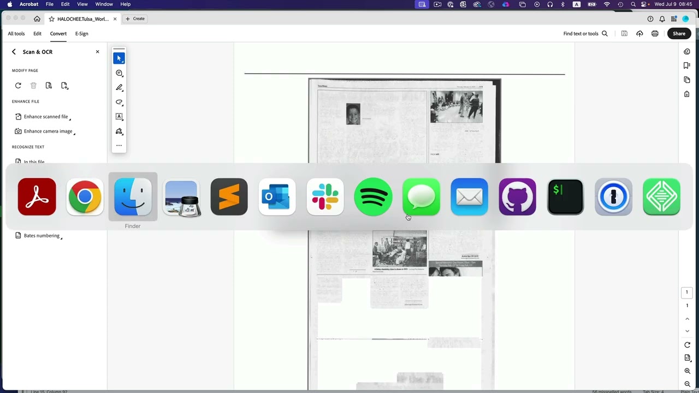Open the View menu

tap(82, 4)
